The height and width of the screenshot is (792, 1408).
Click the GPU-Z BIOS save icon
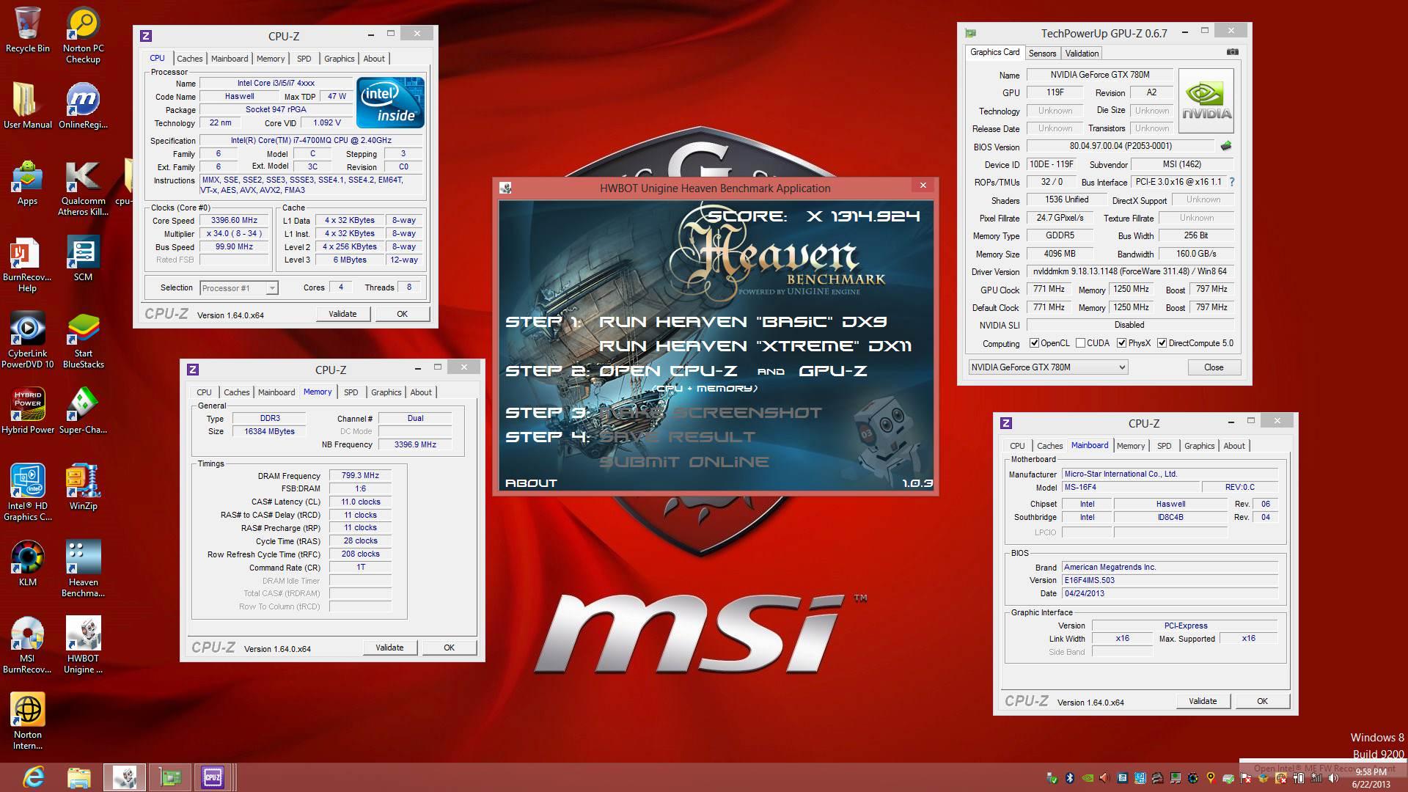click(1225, 146)
